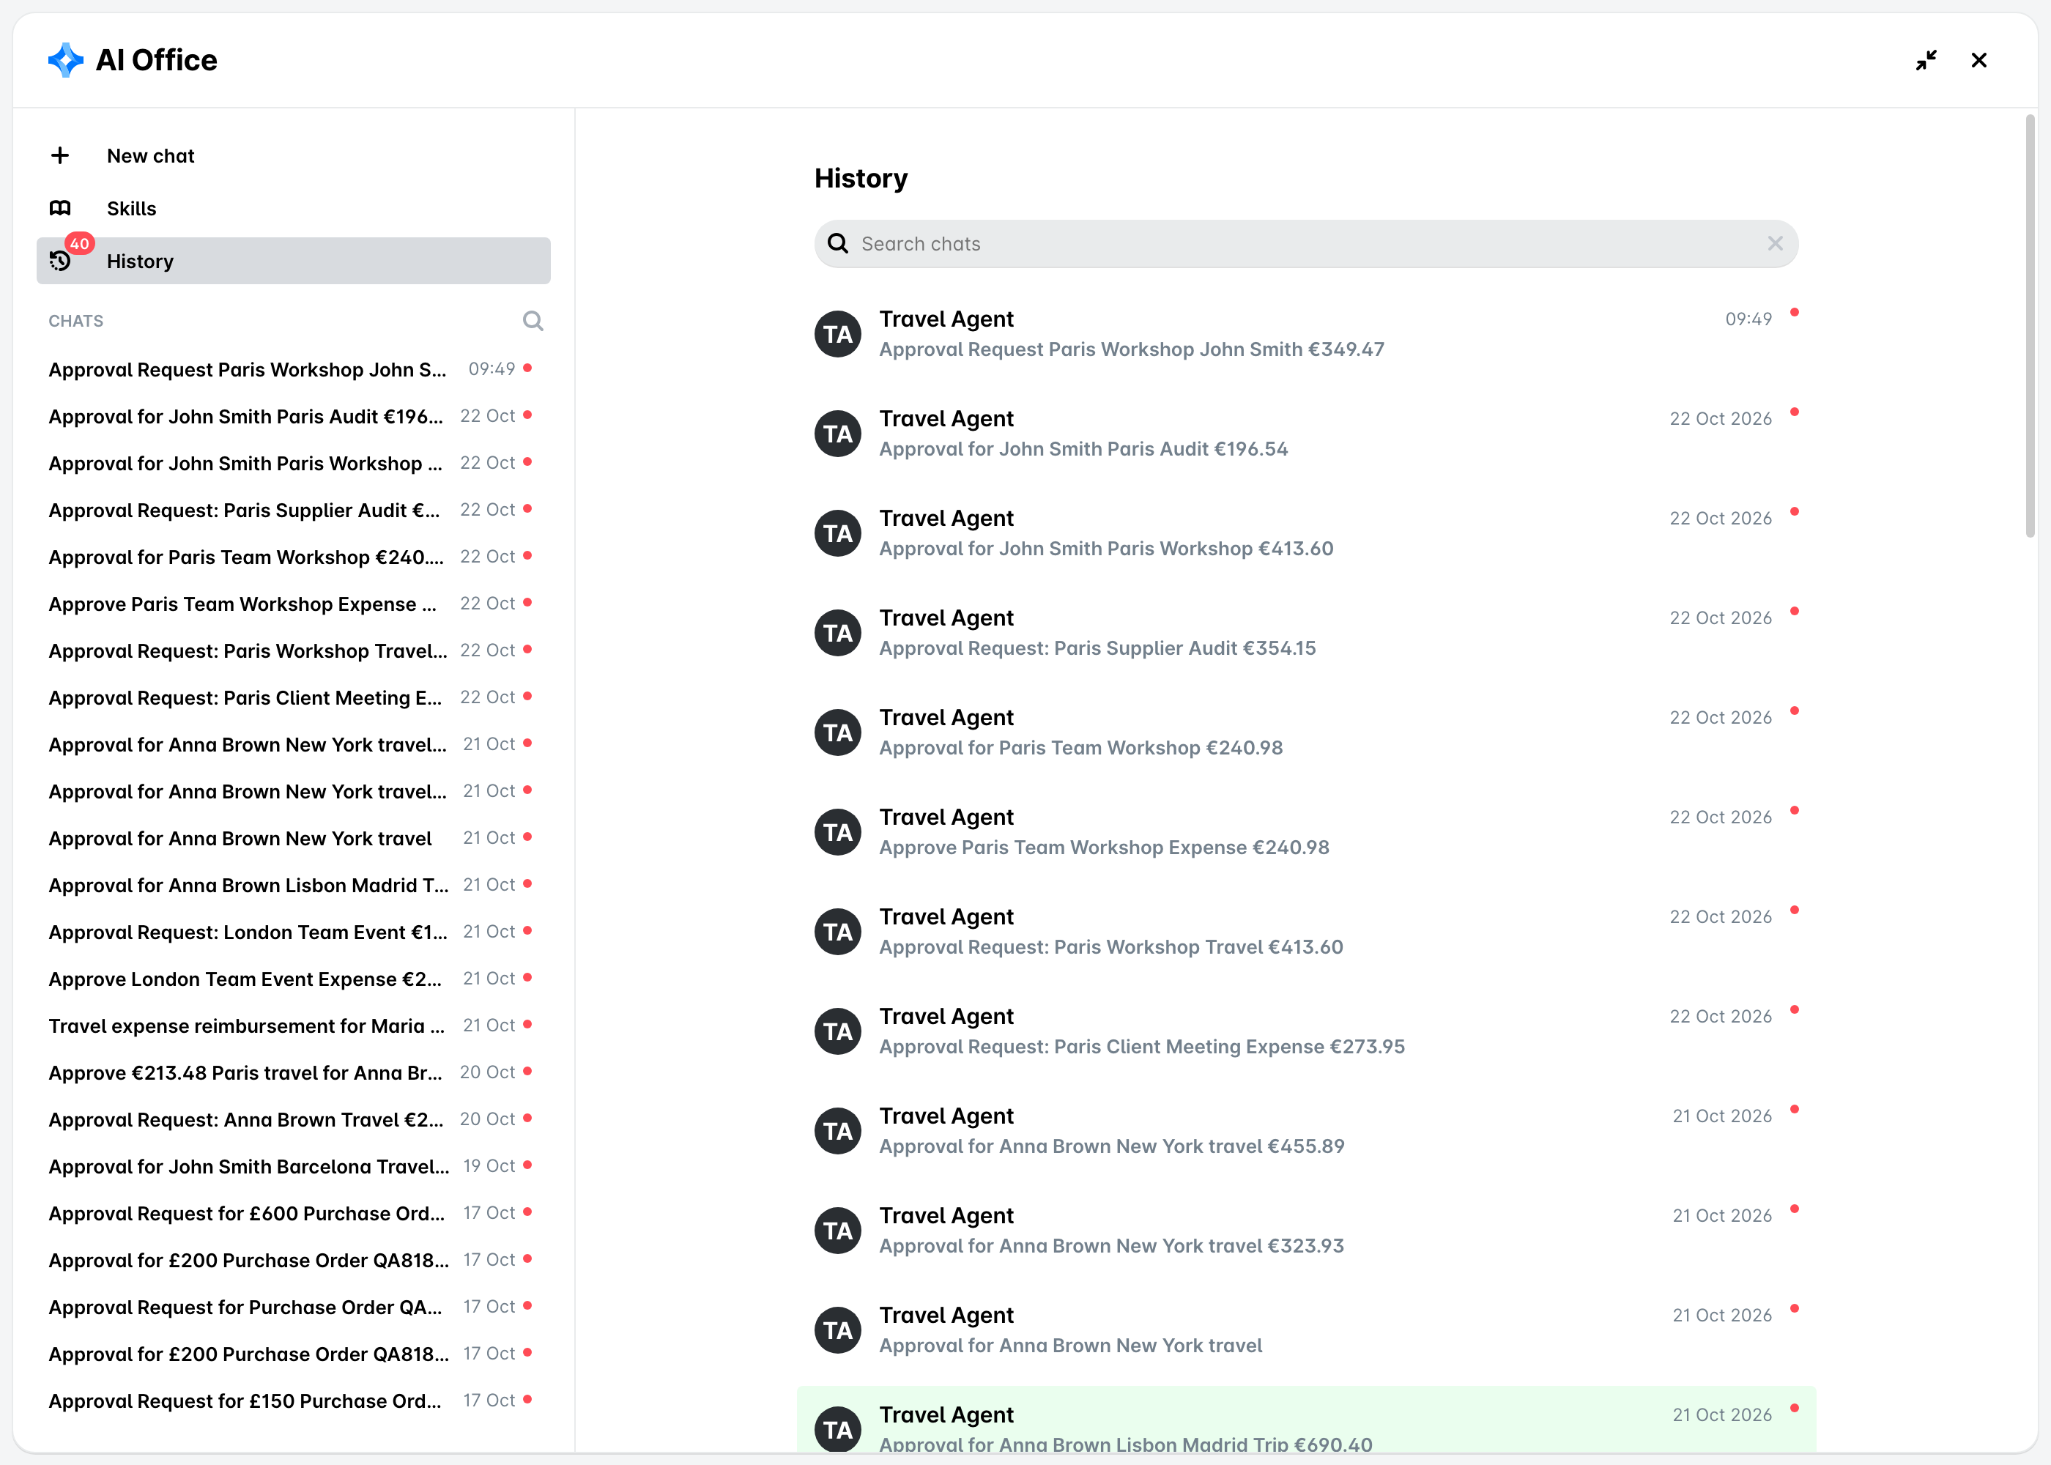
Task: Open 'Approval Request: Paris Workshop Travel €413.60' history entry
Action: [1307, 932]
